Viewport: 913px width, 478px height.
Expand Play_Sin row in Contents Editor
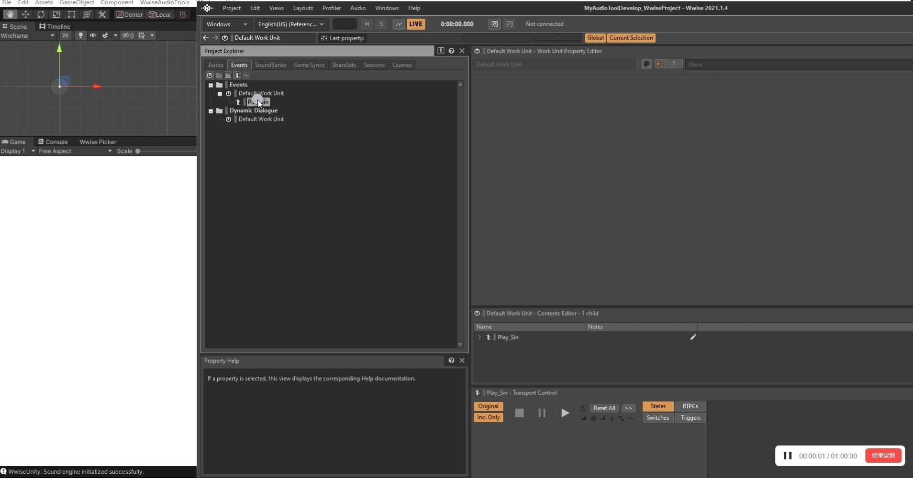[x=479, y=337]
